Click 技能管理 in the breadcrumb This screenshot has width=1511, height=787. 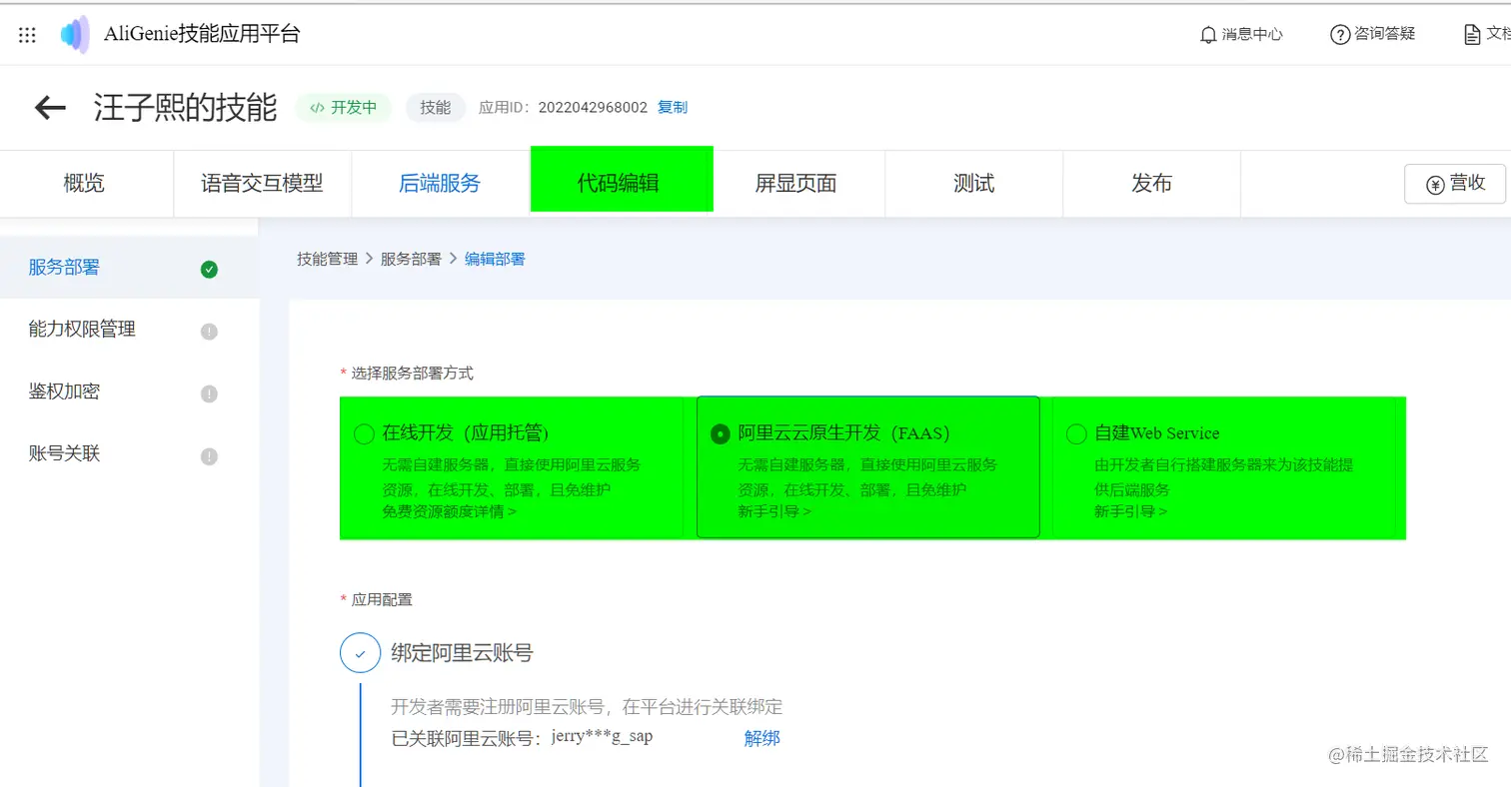(x=327, y=259)
